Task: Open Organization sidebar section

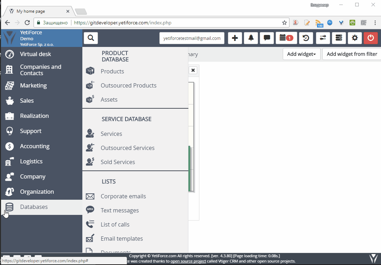Action: coord(42,192)
